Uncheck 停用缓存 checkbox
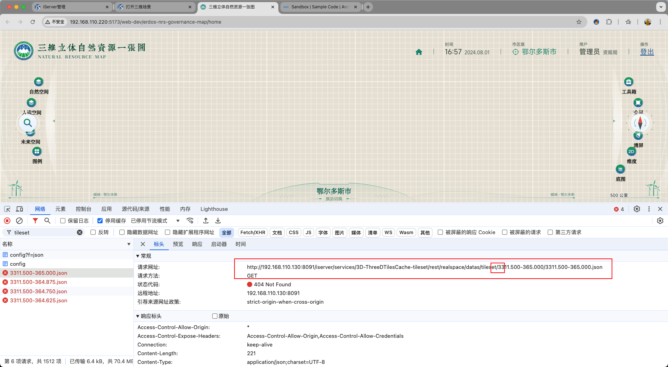 point(100,221)
